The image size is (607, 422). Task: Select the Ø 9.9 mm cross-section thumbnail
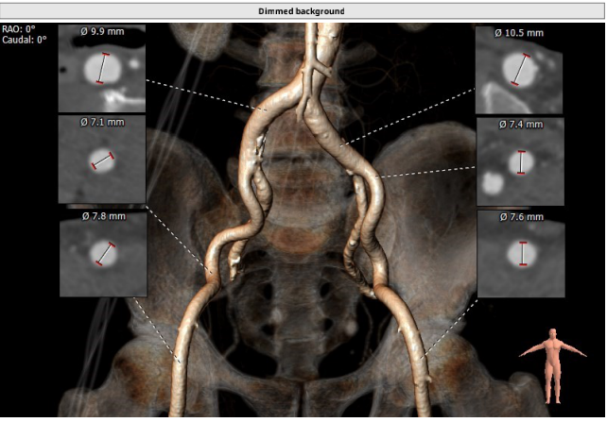coord(101,69)
